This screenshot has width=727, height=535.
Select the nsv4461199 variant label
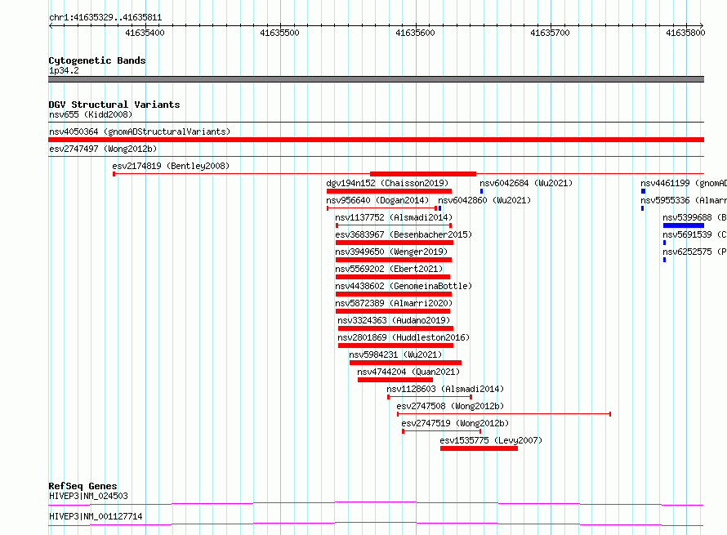(684, 183)
